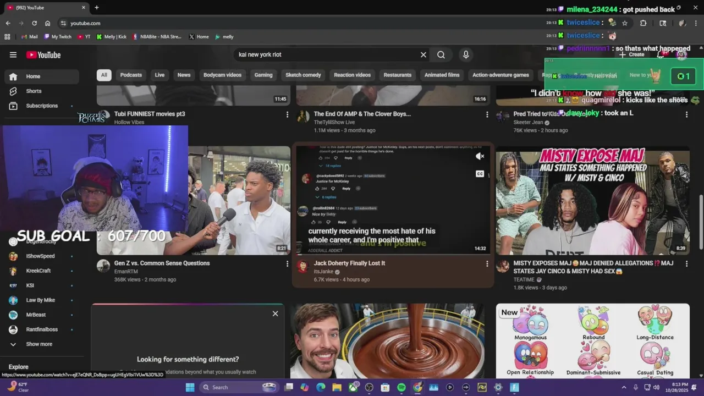Viewport: 704px width, 396px height.
Task: Open File Explorer from the taskbar
Action: click(x=337, y=387)
